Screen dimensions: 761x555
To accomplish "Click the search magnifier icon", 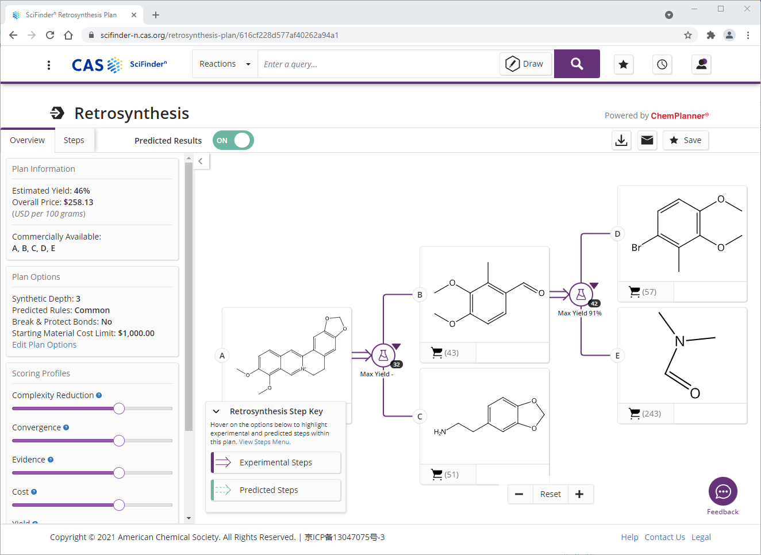I will click(576, 64).
